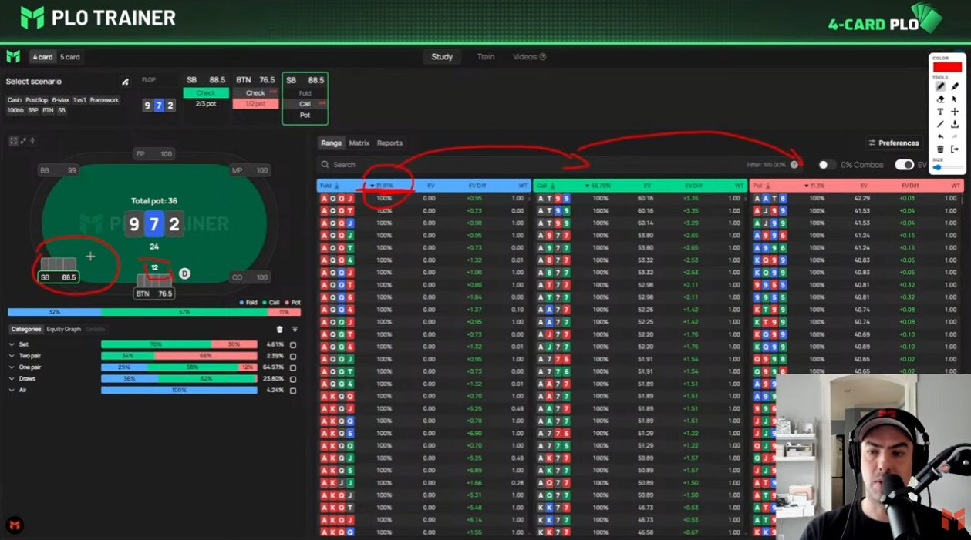Screen dimensions: 971x540
Task: Switch to the Equity Graph tab
Action: coord(63,329)
